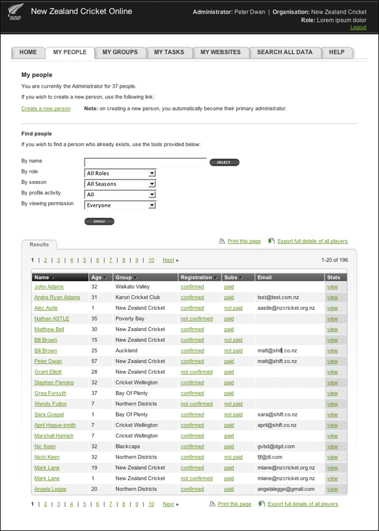This screenshot has height=531, width=379.
Task: Follow the Create a new person link
Action: coord(46,109)
